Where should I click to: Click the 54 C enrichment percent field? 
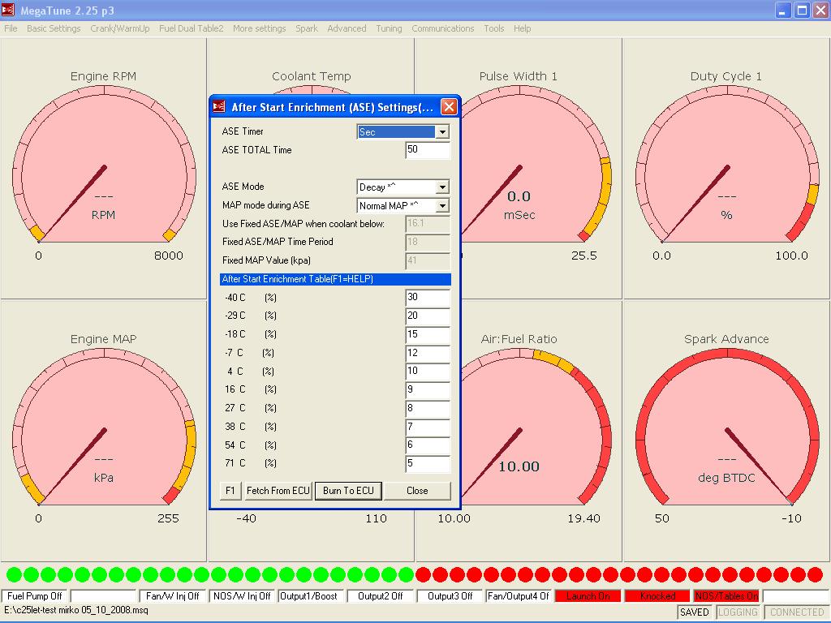428,445
